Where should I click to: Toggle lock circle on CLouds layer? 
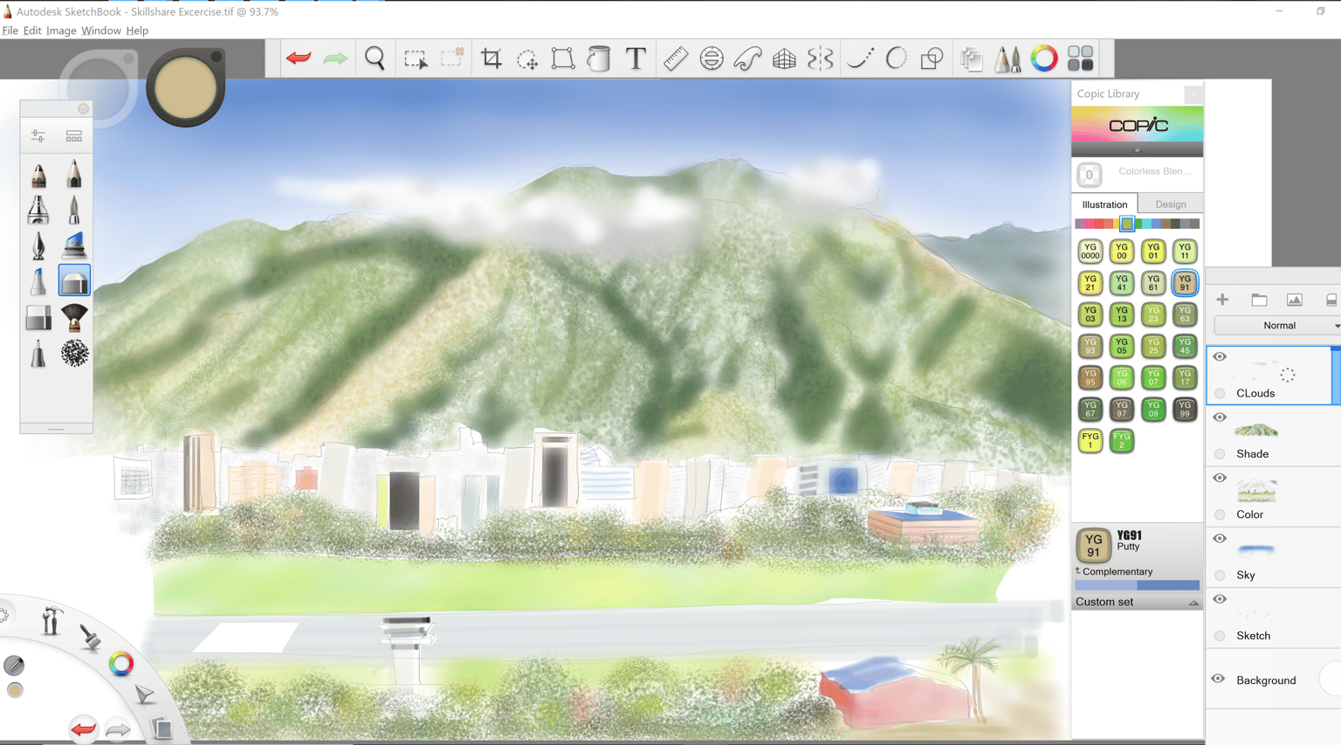pyautogui.click(x=1220, y=393)
